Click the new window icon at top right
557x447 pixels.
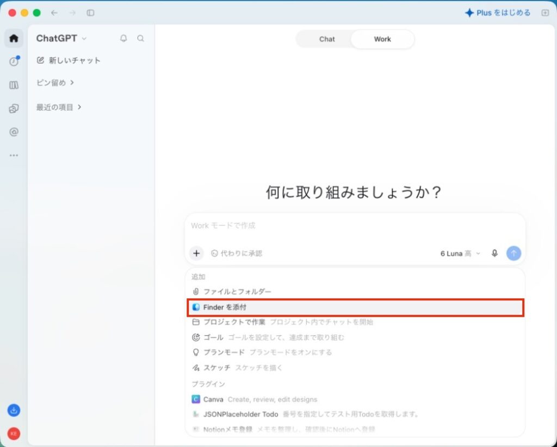click(x=545, y=13)
